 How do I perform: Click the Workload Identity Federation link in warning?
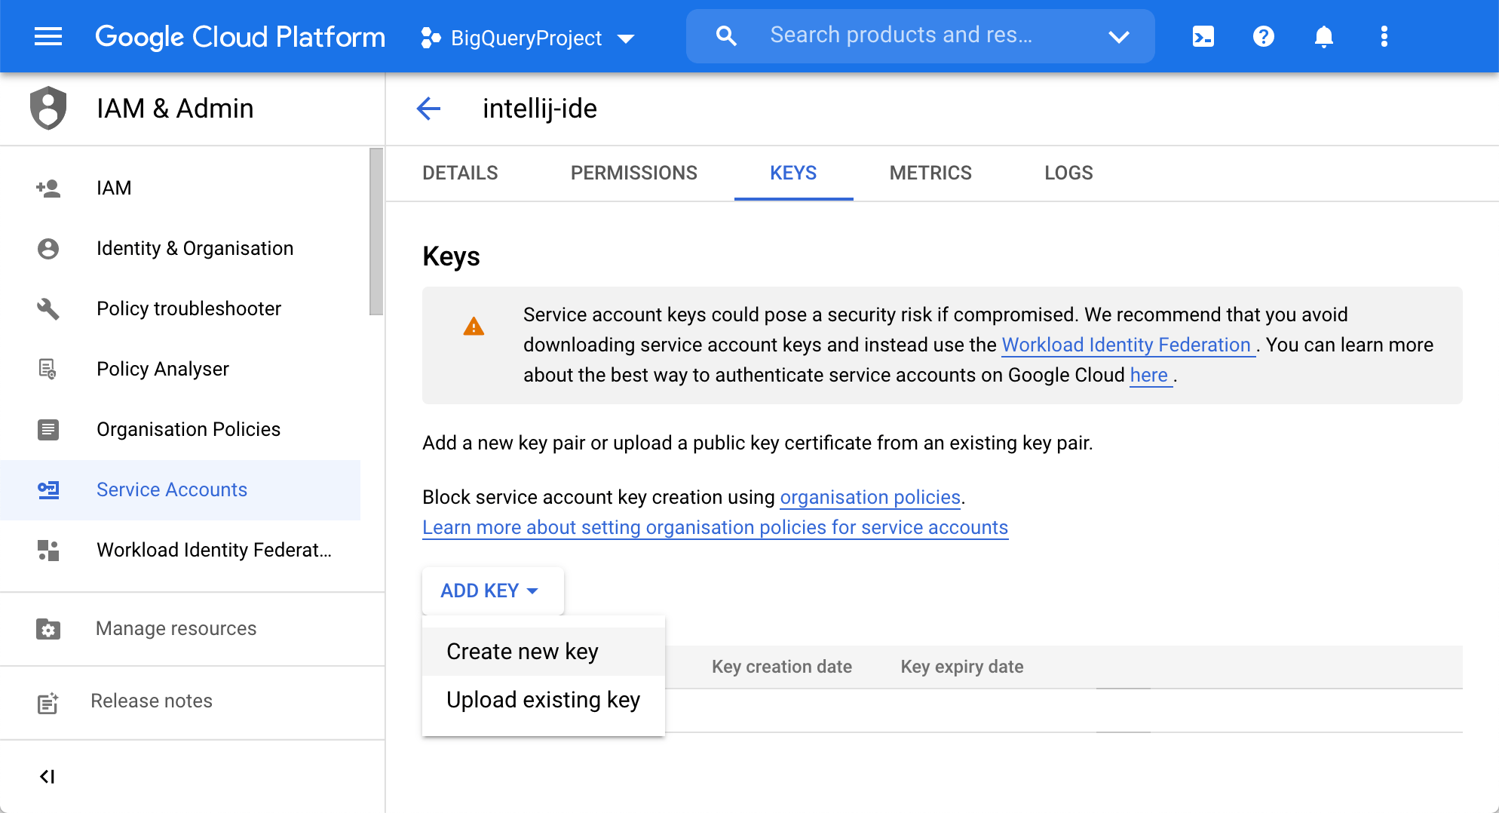click(1127, 345)
